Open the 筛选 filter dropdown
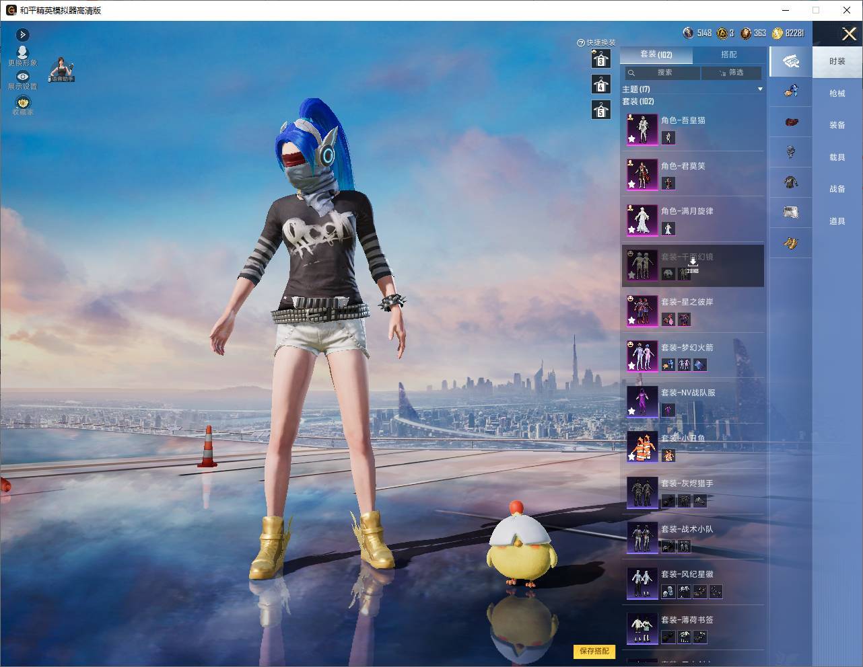 [731, 73]
